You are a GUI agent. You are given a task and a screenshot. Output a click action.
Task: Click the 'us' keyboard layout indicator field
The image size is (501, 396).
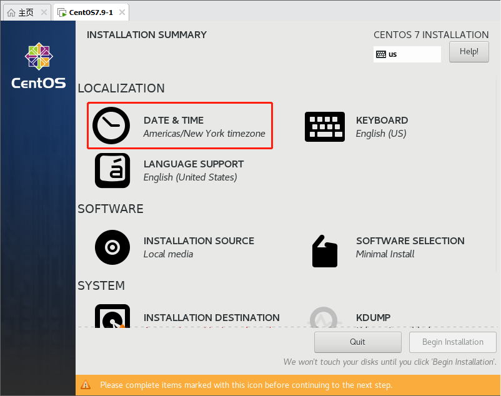pyautogui.click(x=407, y=54)
